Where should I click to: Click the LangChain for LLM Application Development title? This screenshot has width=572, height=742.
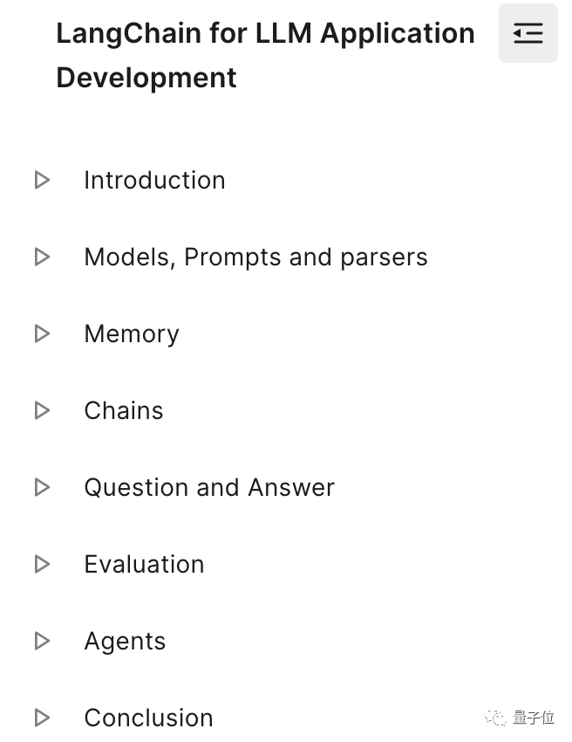tap(265, 55)
